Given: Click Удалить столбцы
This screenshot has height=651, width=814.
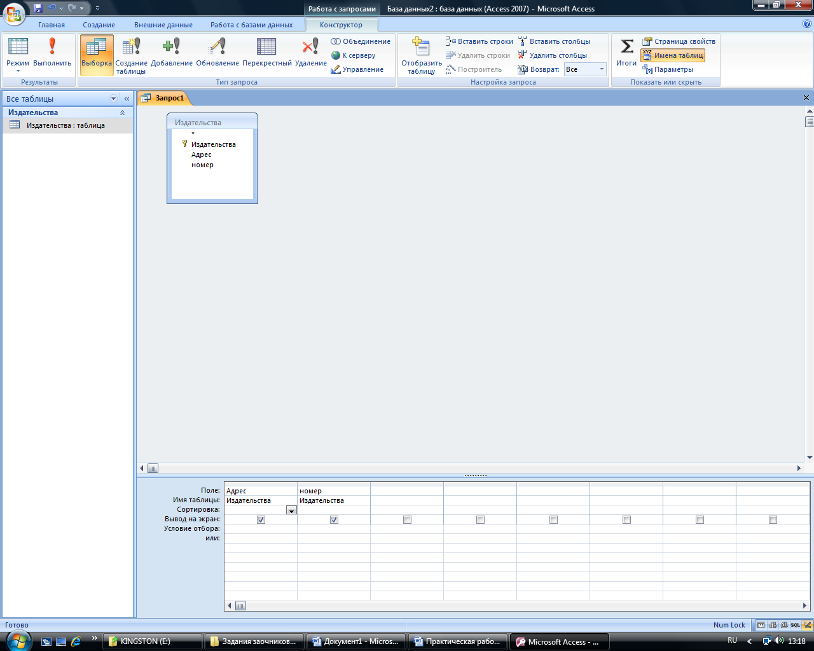Looking at the screenshot, I should 553,55.
